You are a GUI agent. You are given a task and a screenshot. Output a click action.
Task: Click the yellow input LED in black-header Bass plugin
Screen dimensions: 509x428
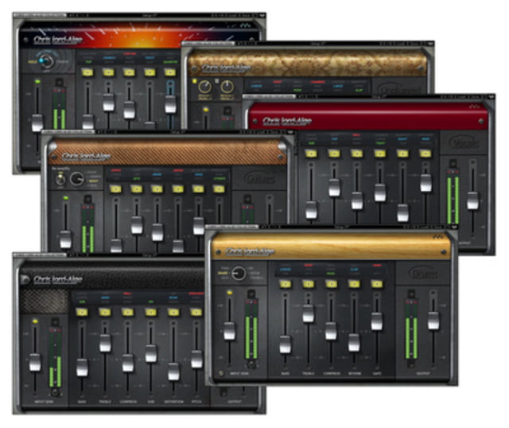[x=35, y=321]
